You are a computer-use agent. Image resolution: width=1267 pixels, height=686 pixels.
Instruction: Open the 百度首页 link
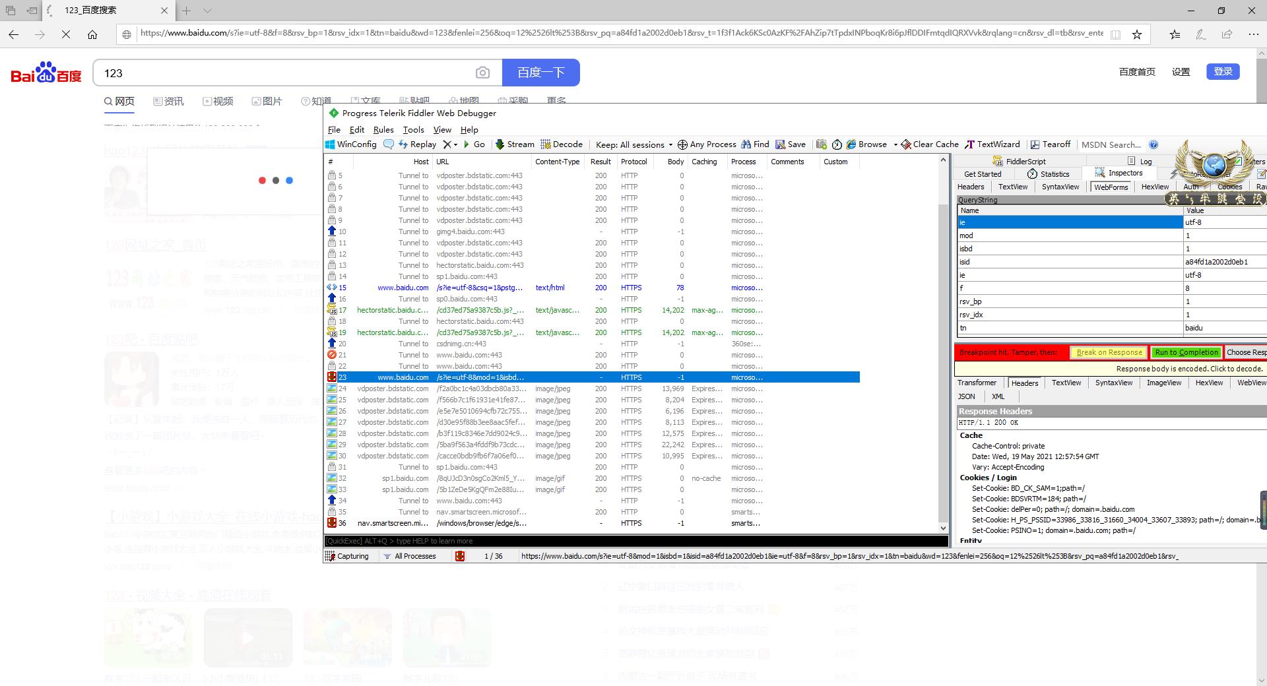pos(1137,72)
